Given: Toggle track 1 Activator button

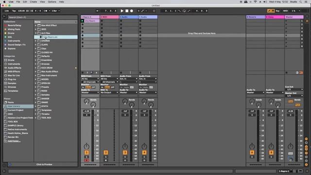Looking at the screenshot, I should 86,152.
